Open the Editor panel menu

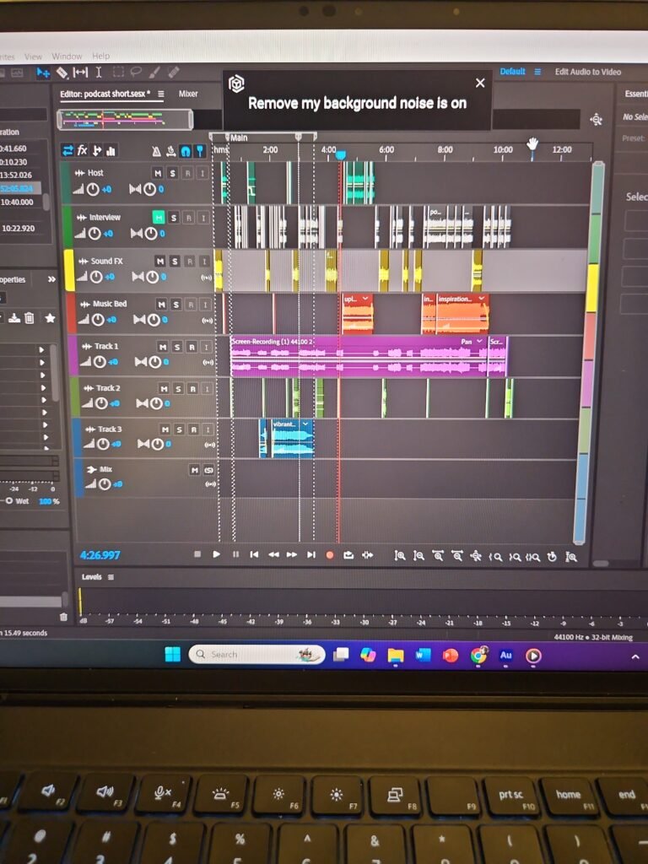point(161,94)
